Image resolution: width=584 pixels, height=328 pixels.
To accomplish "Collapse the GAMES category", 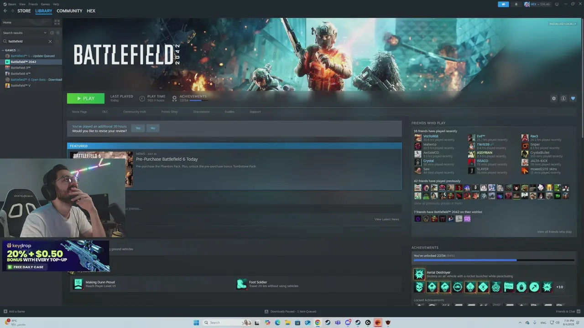I will (x=3, y=50).
